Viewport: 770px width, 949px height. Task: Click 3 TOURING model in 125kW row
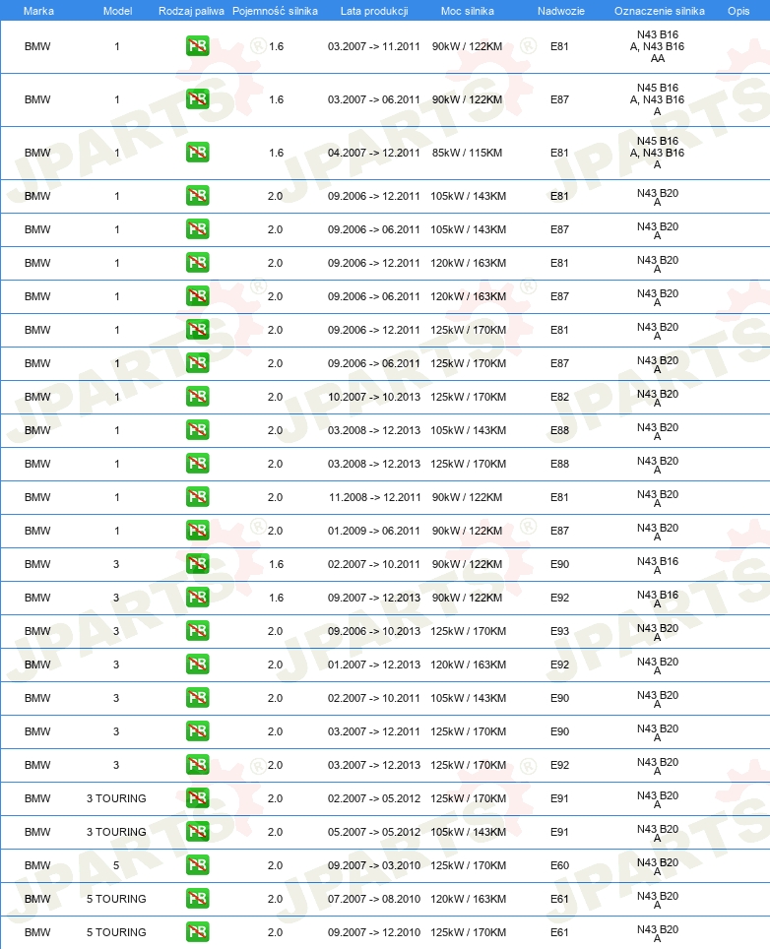tap(116, 798)
